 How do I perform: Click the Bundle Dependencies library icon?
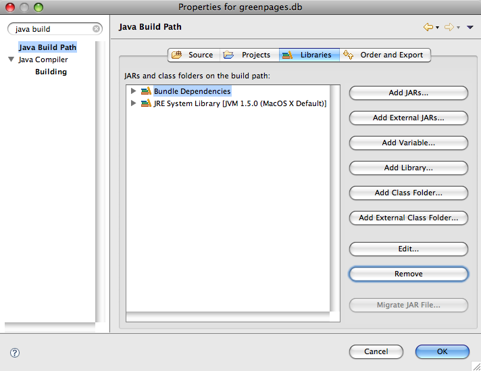(146, 91)
